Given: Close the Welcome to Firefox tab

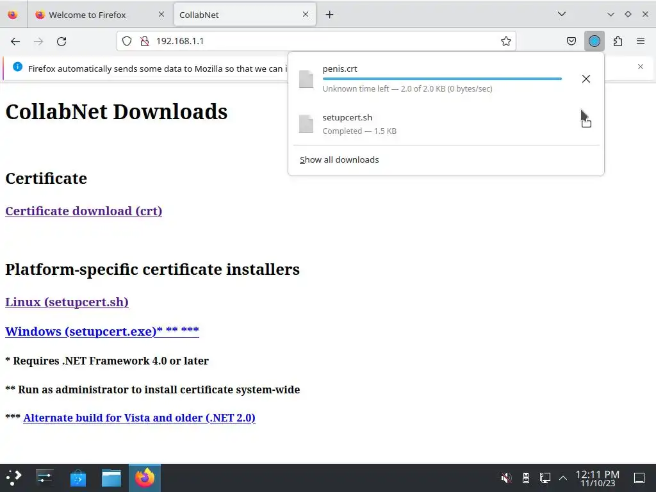Looking at the screenshot, I should [x=161, y=14].
